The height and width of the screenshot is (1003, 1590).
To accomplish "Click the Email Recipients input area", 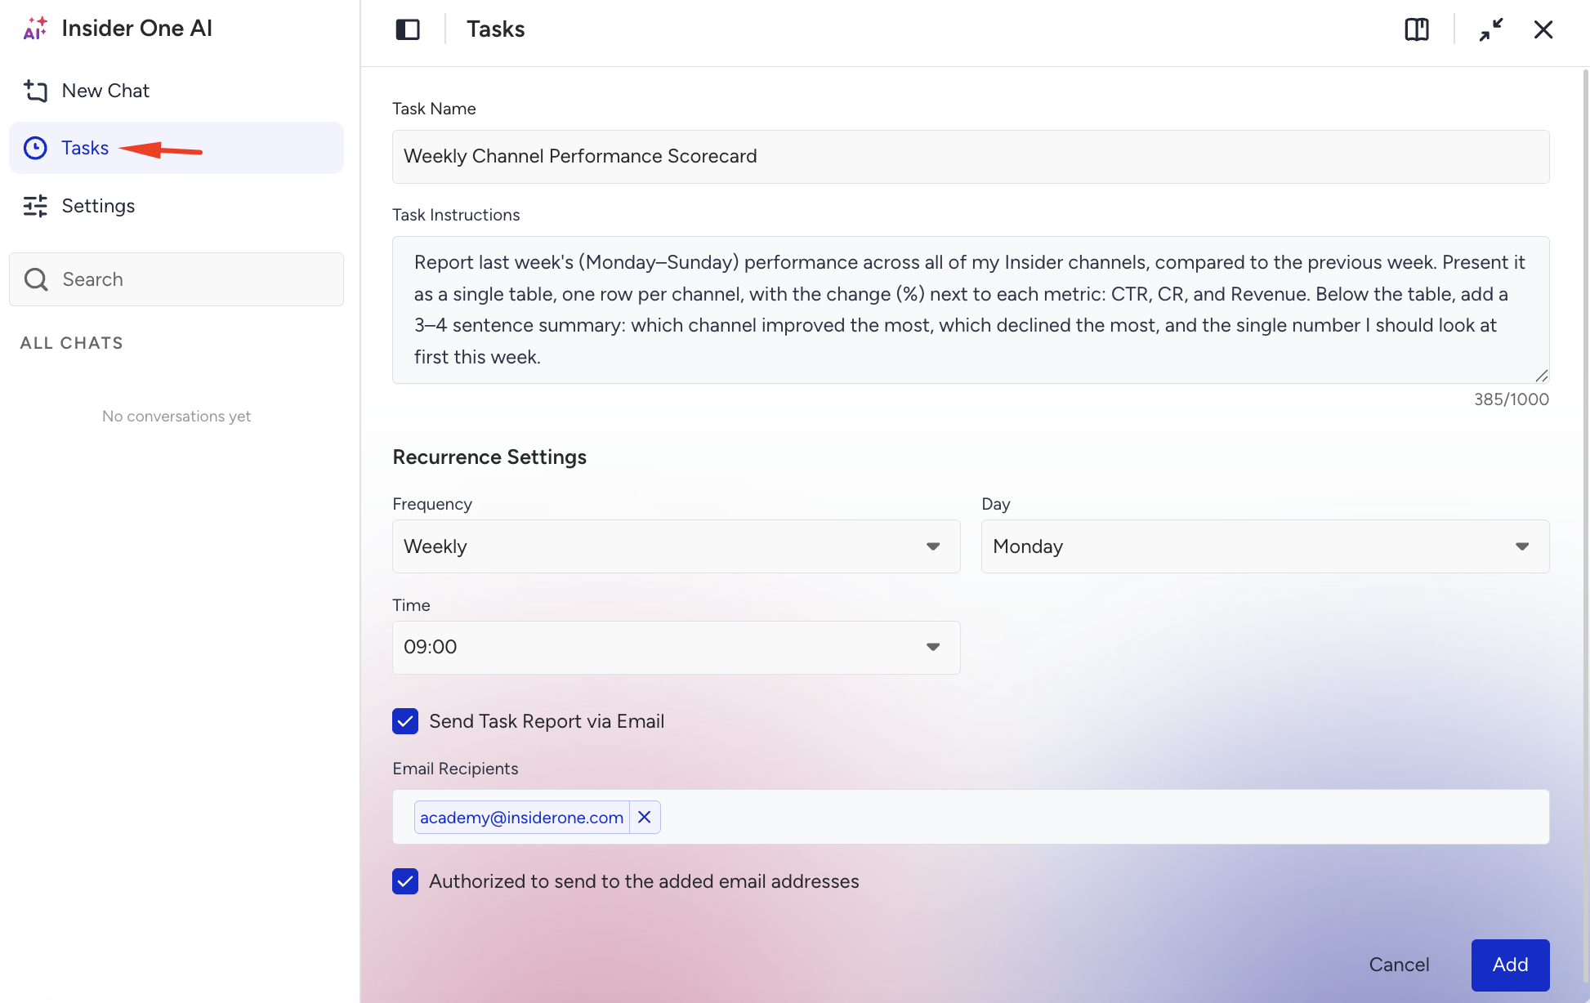I will [971, 817].
